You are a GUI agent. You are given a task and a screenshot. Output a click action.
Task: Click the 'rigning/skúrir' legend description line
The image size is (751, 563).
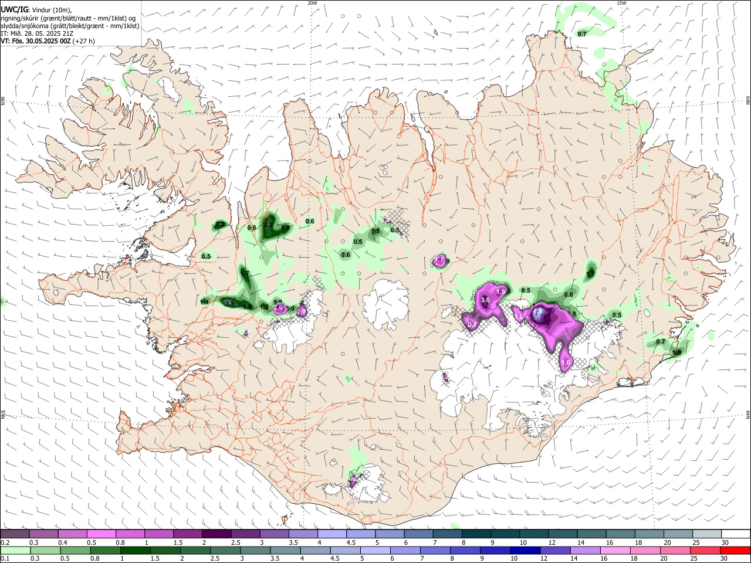(x=68, y=18)
